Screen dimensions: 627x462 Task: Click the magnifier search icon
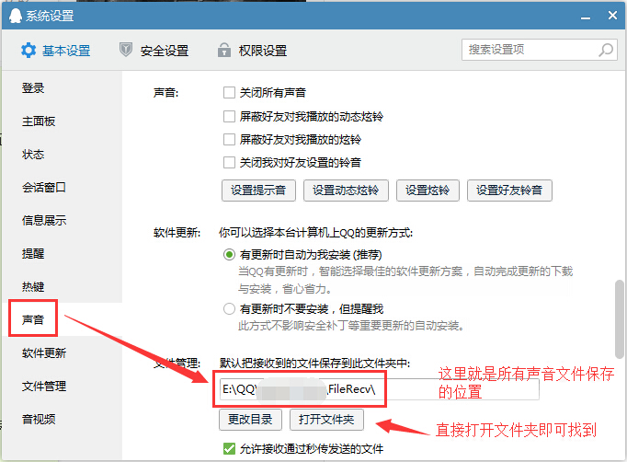click(606, 50)
